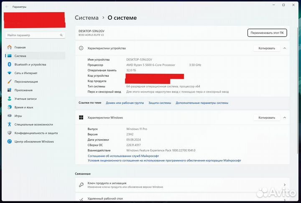Open Конфиденциальность и защита menu item
This screenshot has height=203, width=301.
[x=36, y=133]
